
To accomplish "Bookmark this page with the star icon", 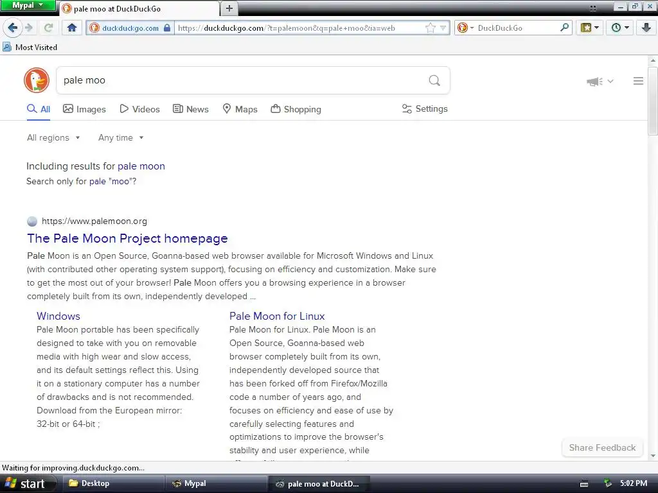I will click(x=430, y=28).
